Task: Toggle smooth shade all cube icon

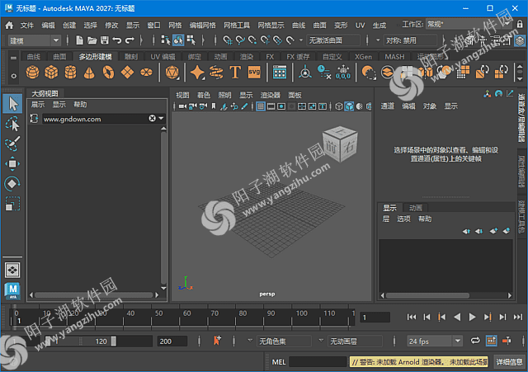Action: (x=349, y=106)
